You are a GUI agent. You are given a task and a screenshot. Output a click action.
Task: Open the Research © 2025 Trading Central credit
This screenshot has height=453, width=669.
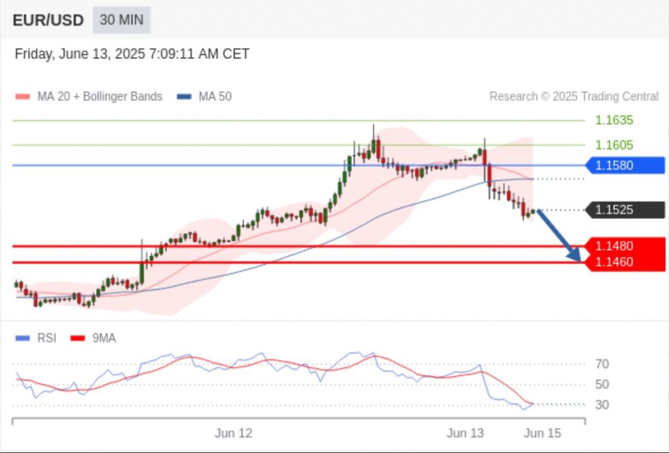[x=574, y=97]
